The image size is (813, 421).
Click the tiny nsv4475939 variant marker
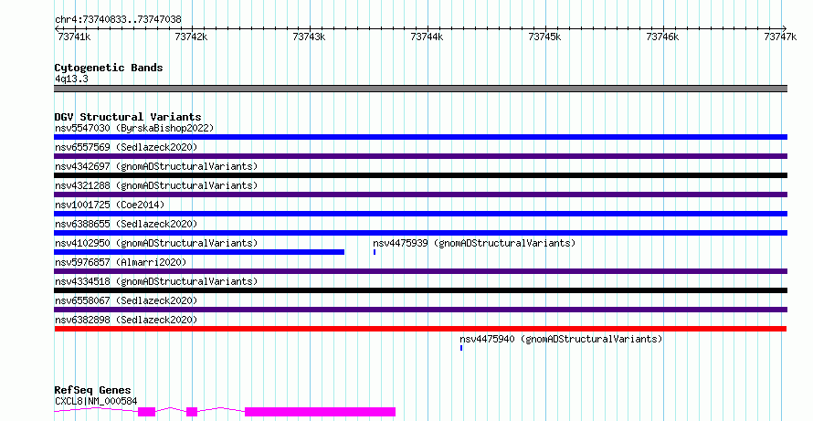point(375,252)
